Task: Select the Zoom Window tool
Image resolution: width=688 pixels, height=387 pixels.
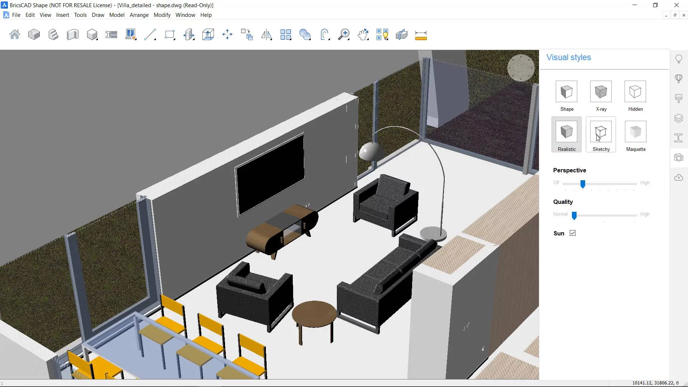Action: click(x=344, y=34)
